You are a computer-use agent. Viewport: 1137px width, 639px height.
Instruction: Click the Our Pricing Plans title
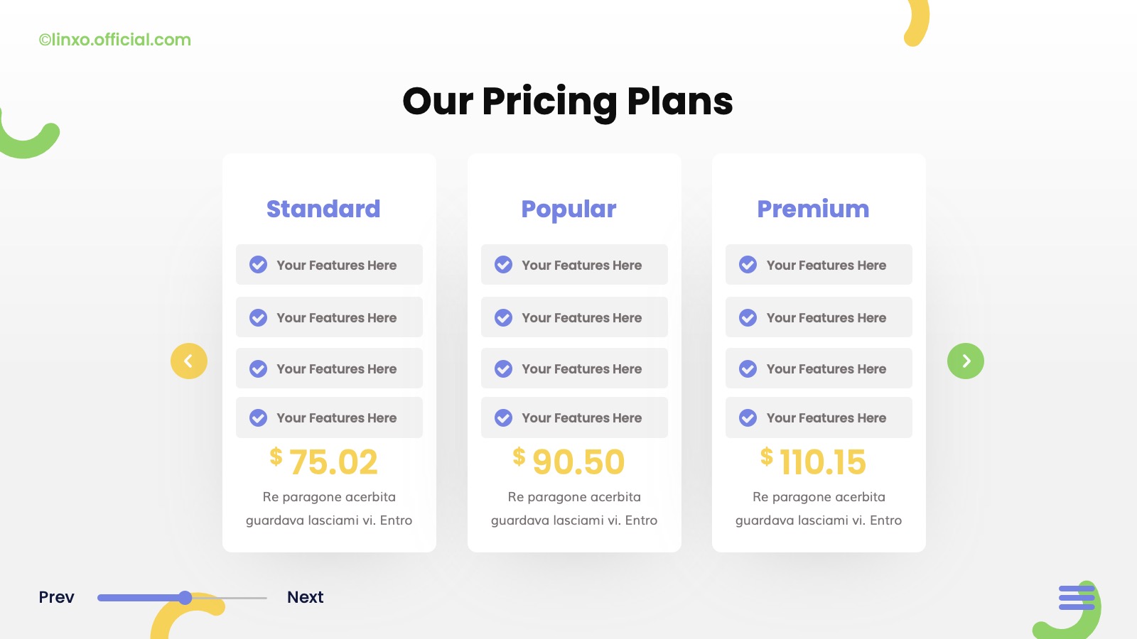click(x=568, y=101)
